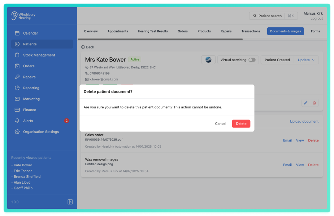View the Wax removal images document
This screenshot has height=216, width=334.
pos(300,165)
